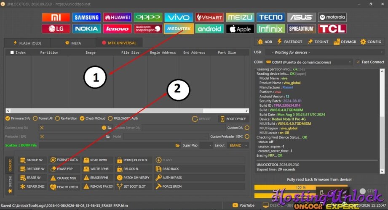
Task: Choose the LG brand logo
Action: [56, 29]
